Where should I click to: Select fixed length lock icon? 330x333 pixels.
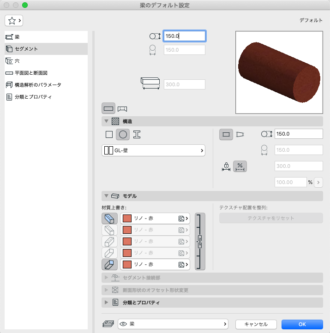(x=226, y=166)
